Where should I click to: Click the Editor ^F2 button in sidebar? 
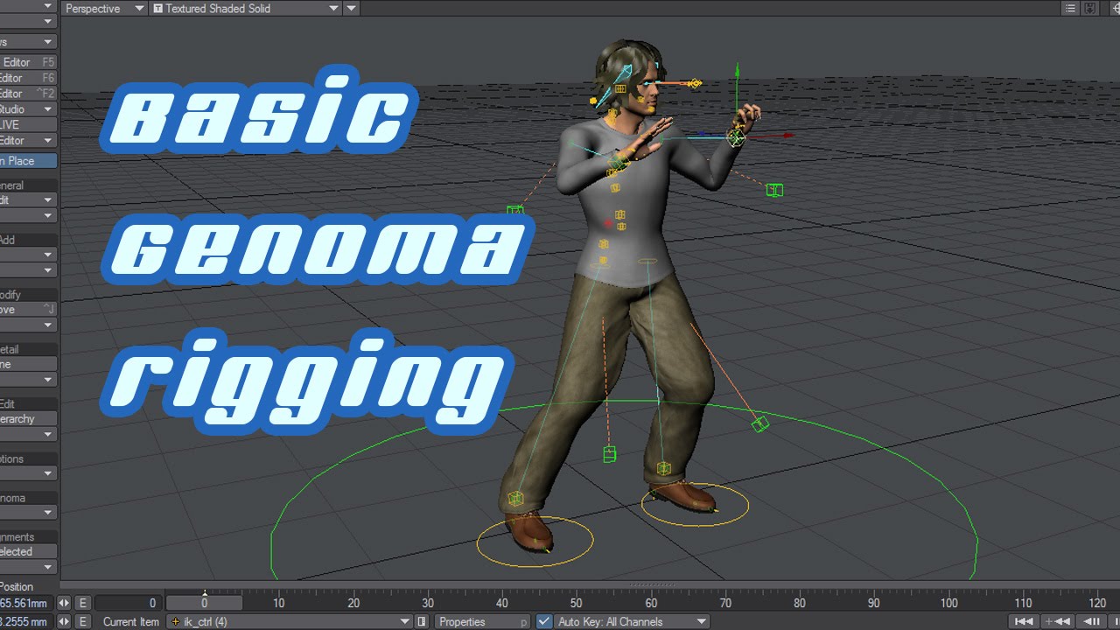pos(28,94)
